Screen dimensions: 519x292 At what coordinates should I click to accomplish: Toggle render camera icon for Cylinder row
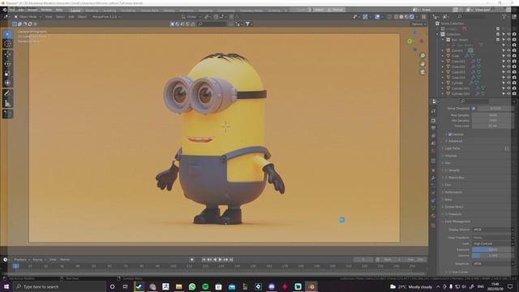pos(514,83)
